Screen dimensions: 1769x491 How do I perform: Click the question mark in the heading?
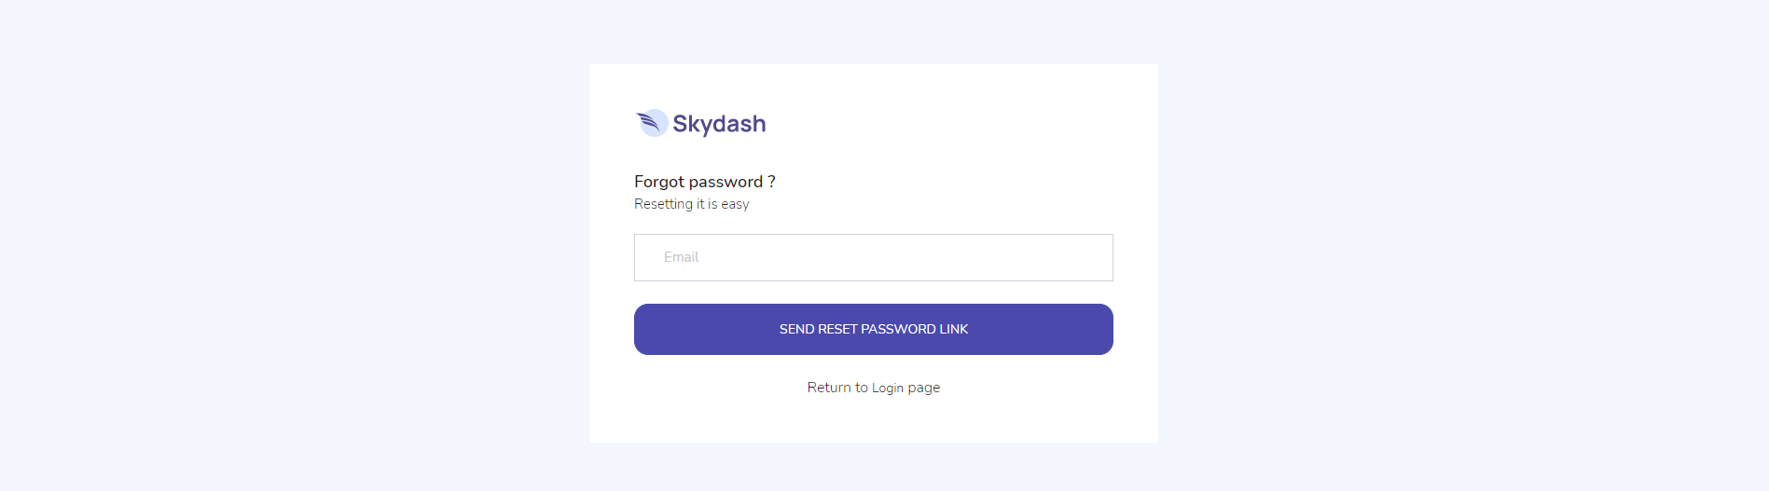771,182
